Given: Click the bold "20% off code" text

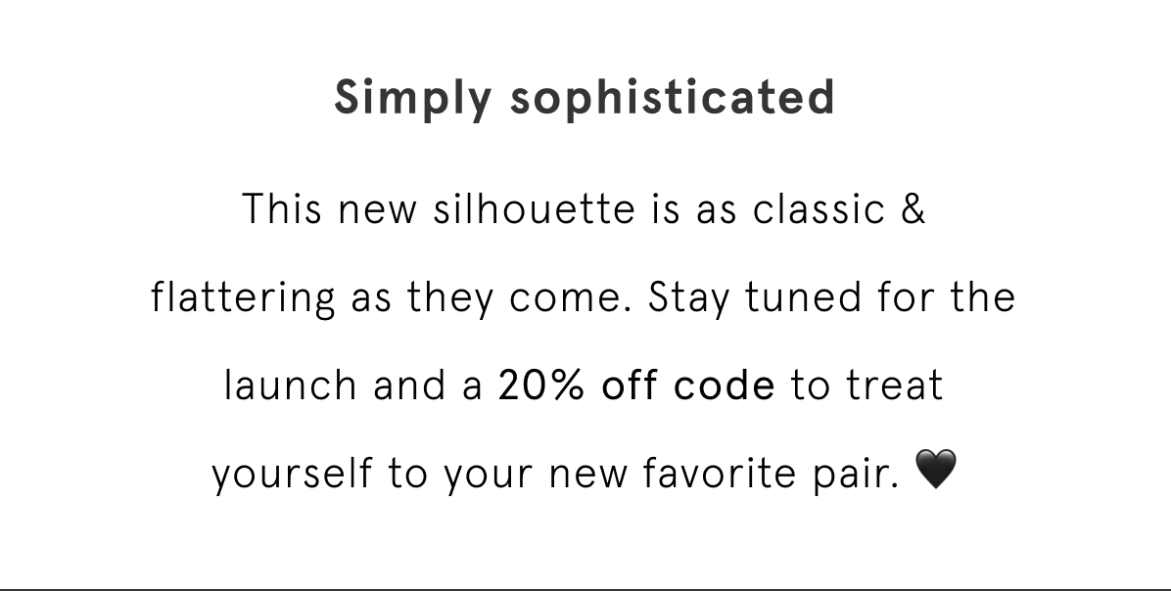Looking at the screenshot, I should [636, 386].
